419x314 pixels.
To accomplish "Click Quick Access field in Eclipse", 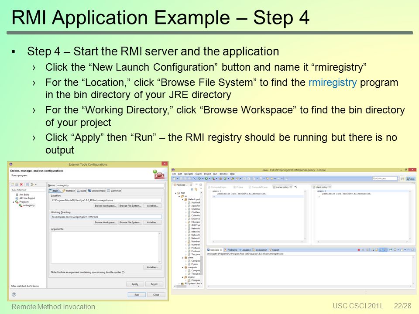I will [385, 178].
